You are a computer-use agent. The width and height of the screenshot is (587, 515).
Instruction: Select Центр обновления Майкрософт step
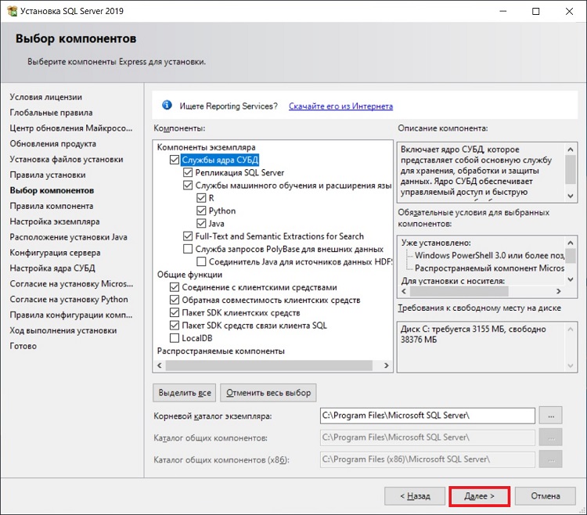point(71,128)
